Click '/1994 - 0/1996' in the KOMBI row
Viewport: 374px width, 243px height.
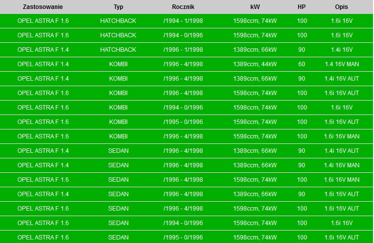[x=183, y=108]
